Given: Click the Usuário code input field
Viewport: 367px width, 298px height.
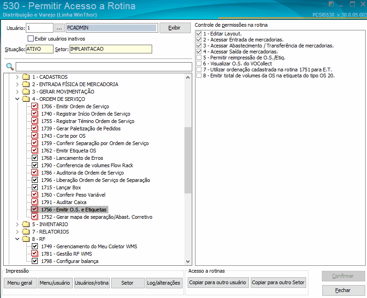Looking at the screenshot, I should [x=40, y=28].
